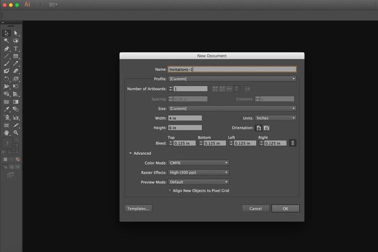Toggle the bleed link chain icon
The width and height of the screenshot is (378, 252).
pyautogui.click(x=292, y=143)
